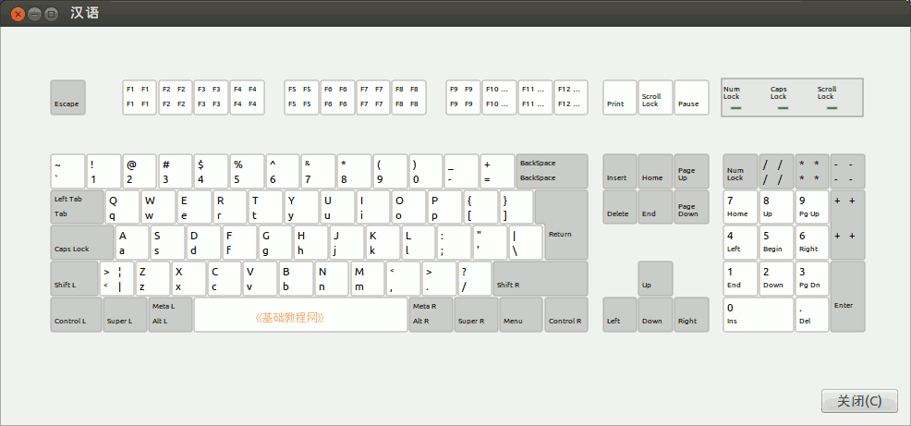Click the Insert key
Screen dimensions: 911x426
pyautogui.click(x=620, y=172)
